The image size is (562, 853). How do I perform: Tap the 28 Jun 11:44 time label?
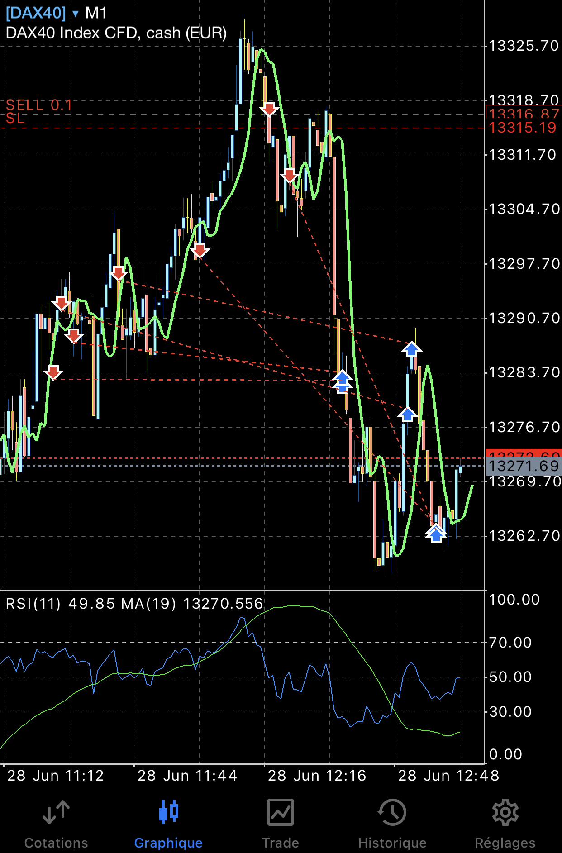[x=187, y=776]
